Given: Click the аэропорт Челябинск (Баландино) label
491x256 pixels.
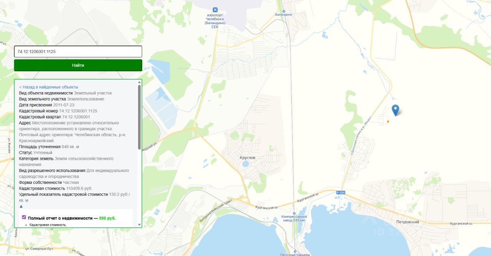Looking at the screenshot, I should [215, 21].
